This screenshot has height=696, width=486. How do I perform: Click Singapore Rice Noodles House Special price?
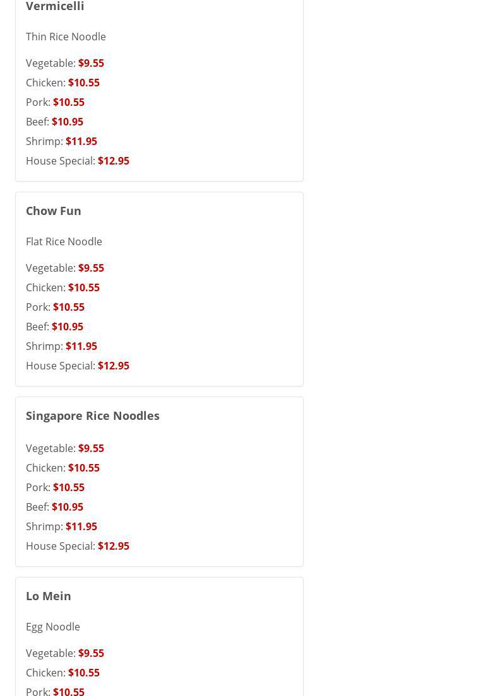(113, 546)
